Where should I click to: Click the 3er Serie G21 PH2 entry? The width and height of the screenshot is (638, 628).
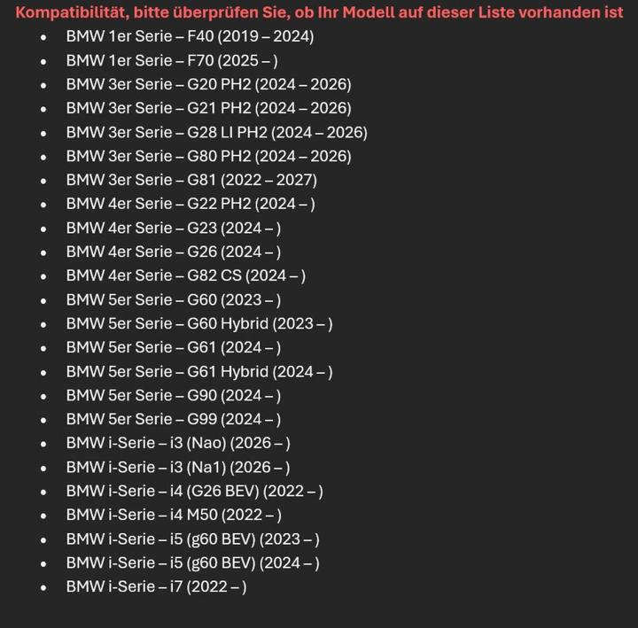click(208, 108)
